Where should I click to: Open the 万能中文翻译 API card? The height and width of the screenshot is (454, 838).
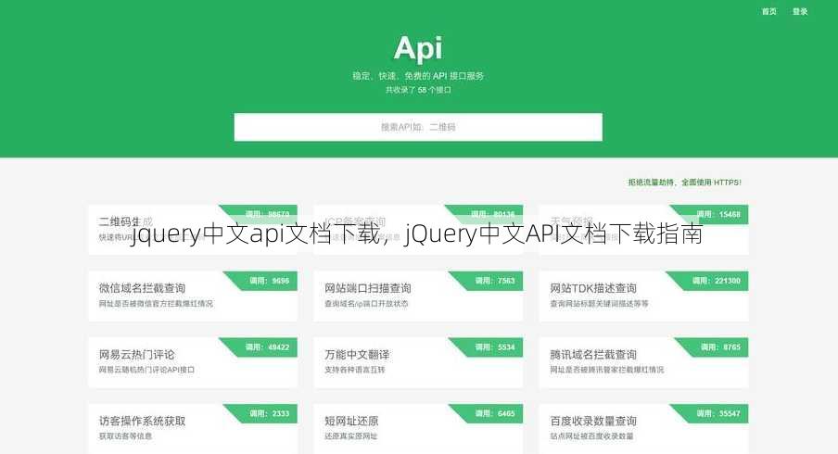click(418, 362)
